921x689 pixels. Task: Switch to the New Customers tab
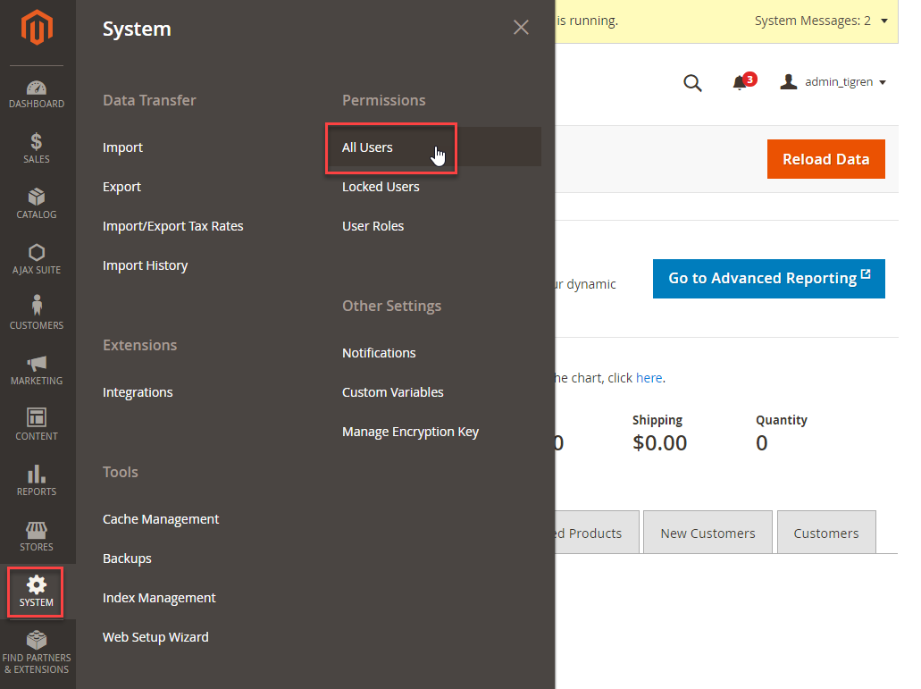point(707,534)
